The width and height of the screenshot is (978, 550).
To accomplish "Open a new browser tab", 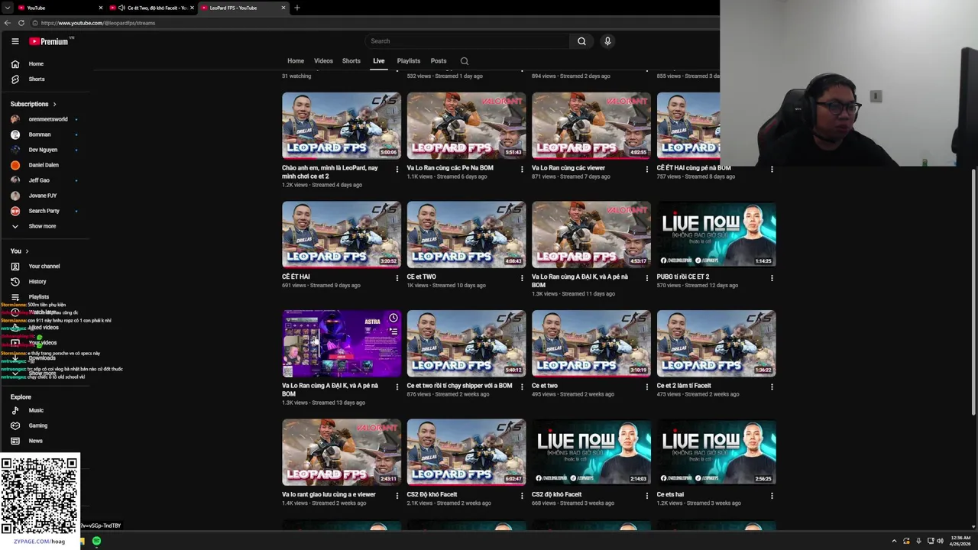I will (296, 8).
